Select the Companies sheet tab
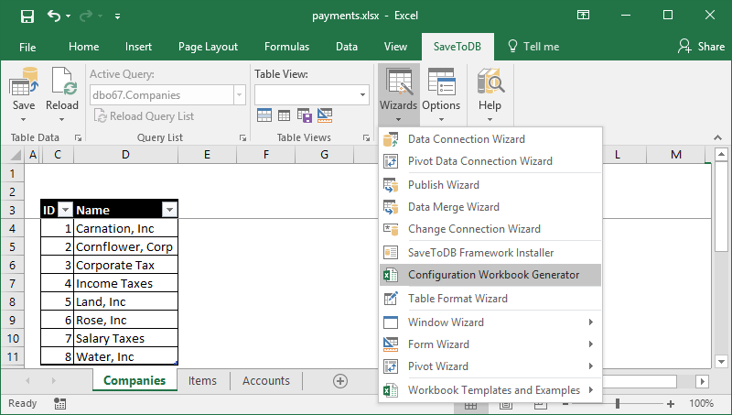Viewport: 732px width, 415px height. coord(135,381)
